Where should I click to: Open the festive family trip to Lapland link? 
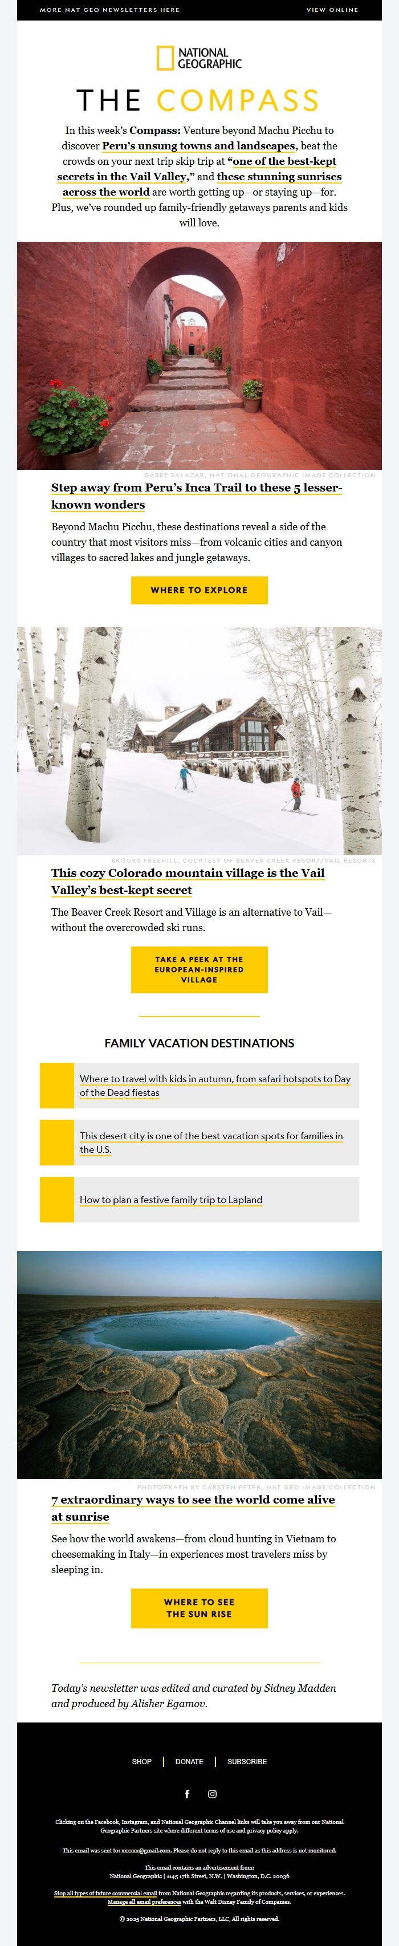(171, 1199)
